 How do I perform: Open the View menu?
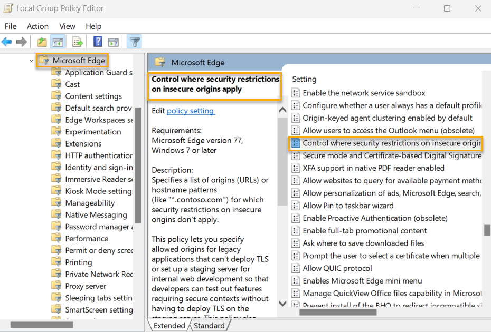pos(67,26)
